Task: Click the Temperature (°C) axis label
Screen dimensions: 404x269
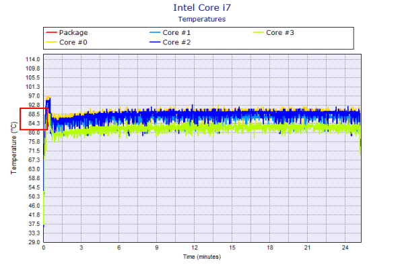Action: pyautogui.click(x=13, y=148)
